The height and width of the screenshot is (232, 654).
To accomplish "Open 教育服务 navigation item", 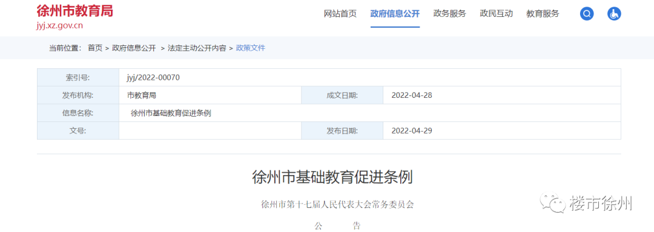I will [543, 14].
